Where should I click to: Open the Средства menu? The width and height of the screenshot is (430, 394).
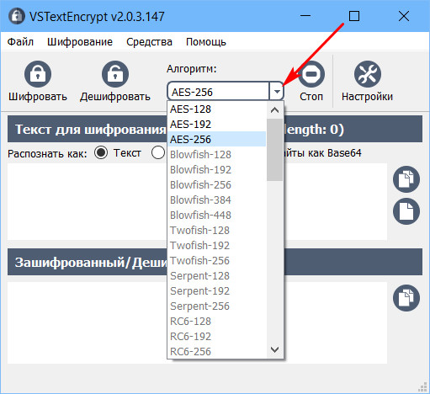point(149,42)
